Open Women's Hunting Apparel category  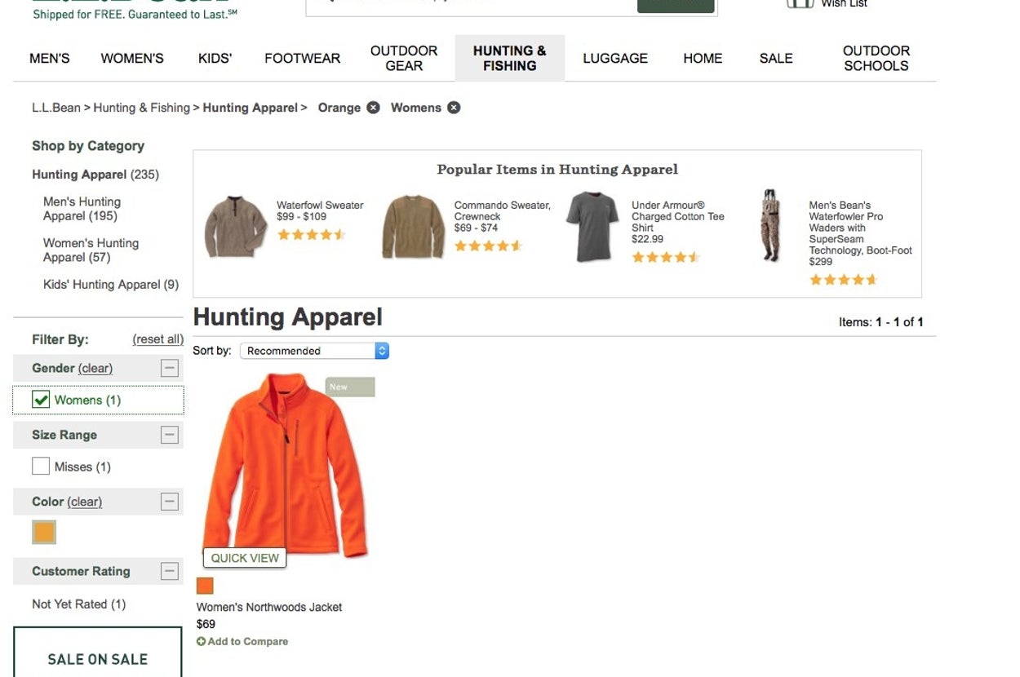point(91,250)
